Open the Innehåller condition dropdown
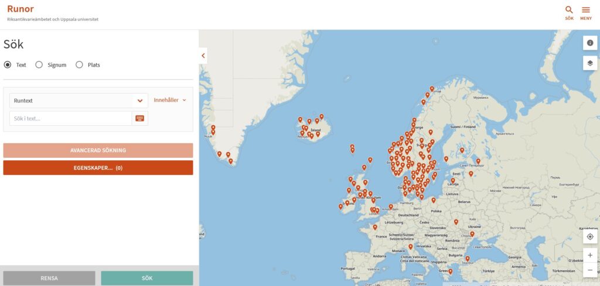 170,100
